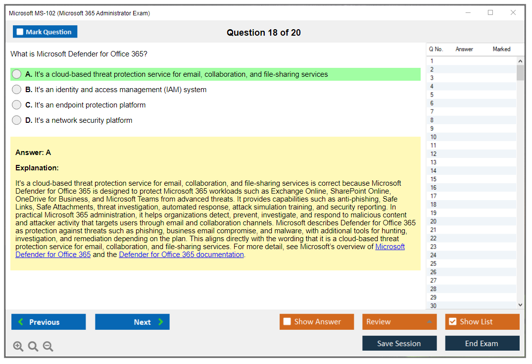Click the Answer column header
Screen dimensions: 532x364
pos(464,49)
